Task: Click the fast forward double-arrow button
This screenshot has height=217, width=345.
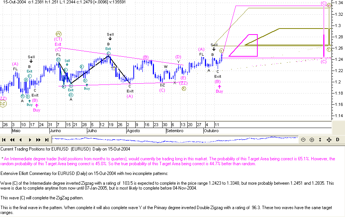Action: click(x=38, y=140)
